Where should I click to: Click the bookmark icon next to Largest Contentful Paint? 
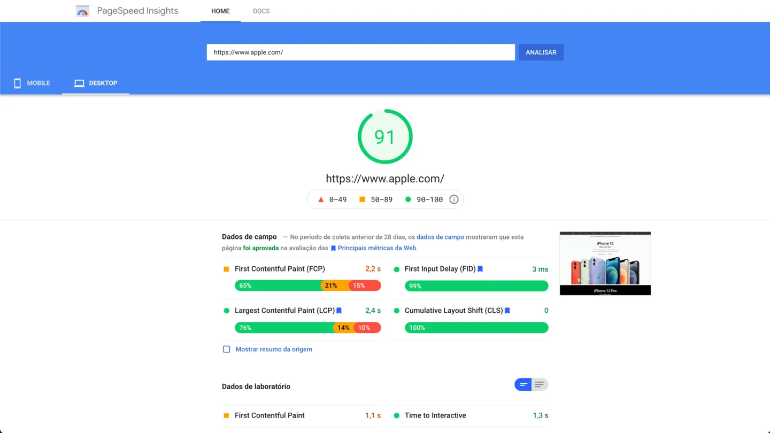(x=339, y=311)
